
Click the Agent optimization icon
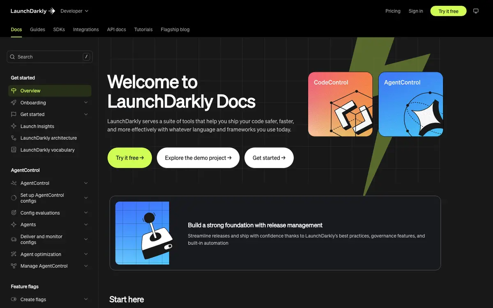(14, 254)
